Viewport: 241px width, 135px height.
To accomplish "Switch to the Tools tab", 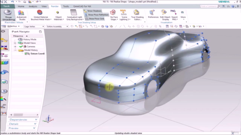I will 66,6.
